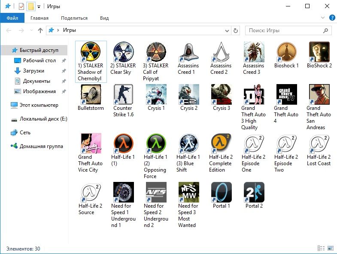Expand the path chevron before Игры
Screen dimensions: 337x254
click(x=58, y=30)
